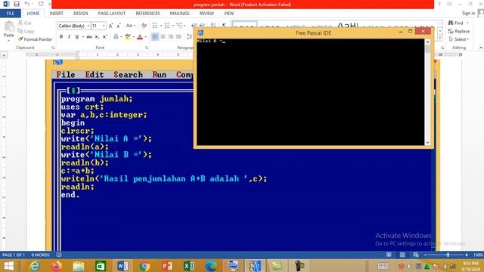Open Google Chrome from the taskbar
The height and width of the screenshot is (272, 484).
coord(144,265)
